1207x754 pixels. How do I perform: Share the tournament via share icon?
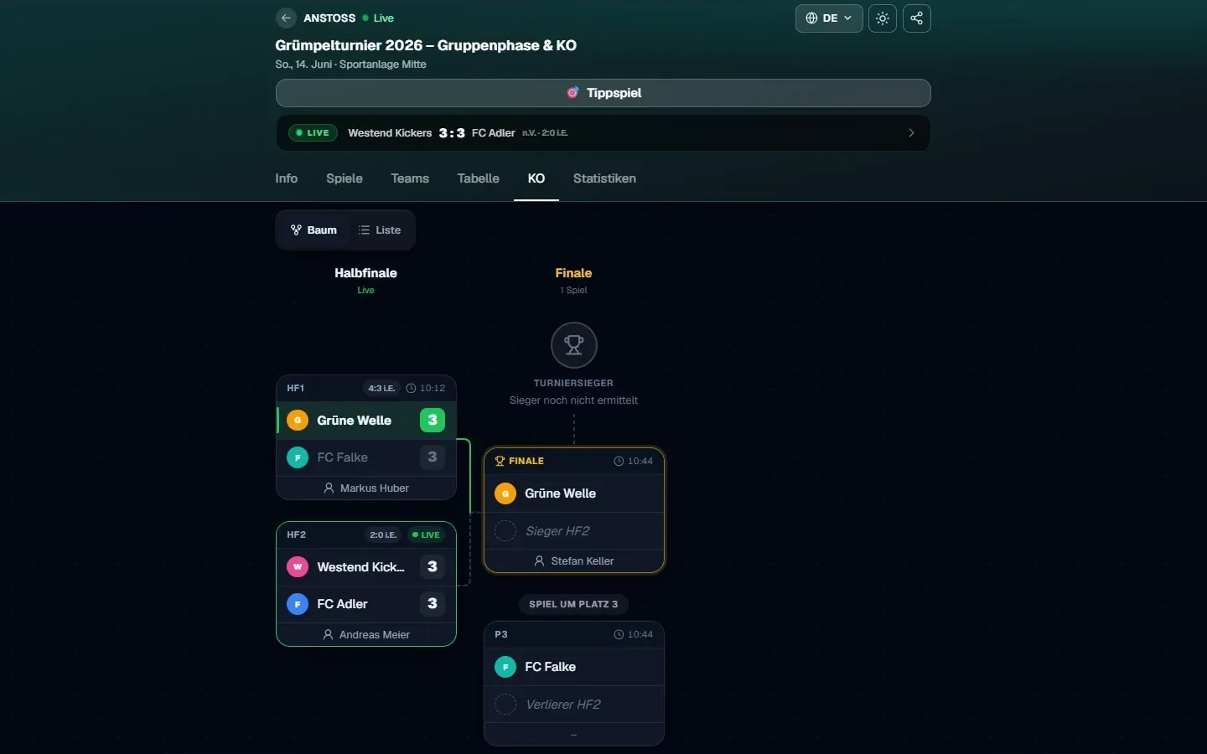coord(917,18)
